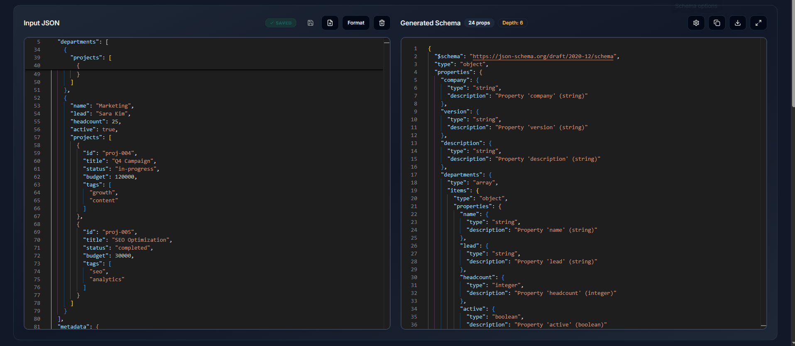Click the "proj-005" id value

[x=118, y=232]
